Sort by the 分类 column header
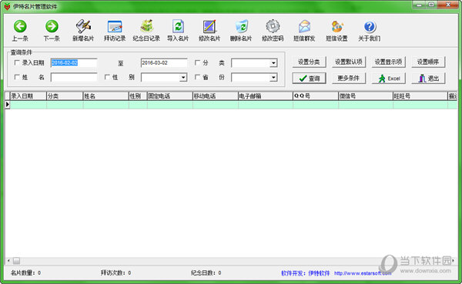The height and width of the screenshot is (284, 462). [65, 96]
